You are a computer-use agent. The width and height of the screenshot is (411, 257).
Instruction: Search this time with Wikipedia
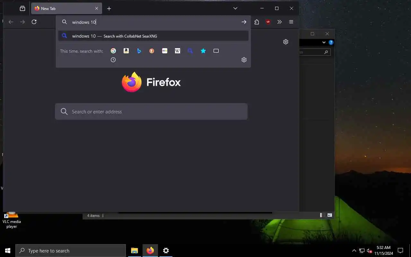pos(178,51)
